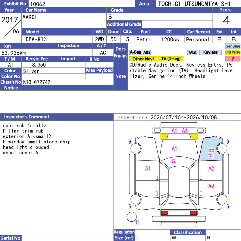Click the Classification header label
Image resolution: width=241 pixels, height=241 pixels.
click(x=188, y=232)
